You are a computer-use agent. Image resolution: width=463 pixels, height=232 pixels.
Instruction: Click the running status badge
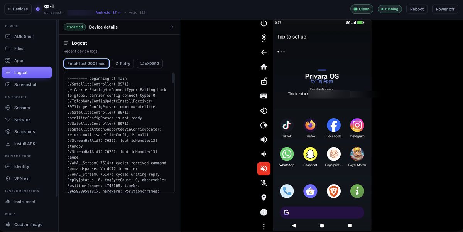point(389,9)
